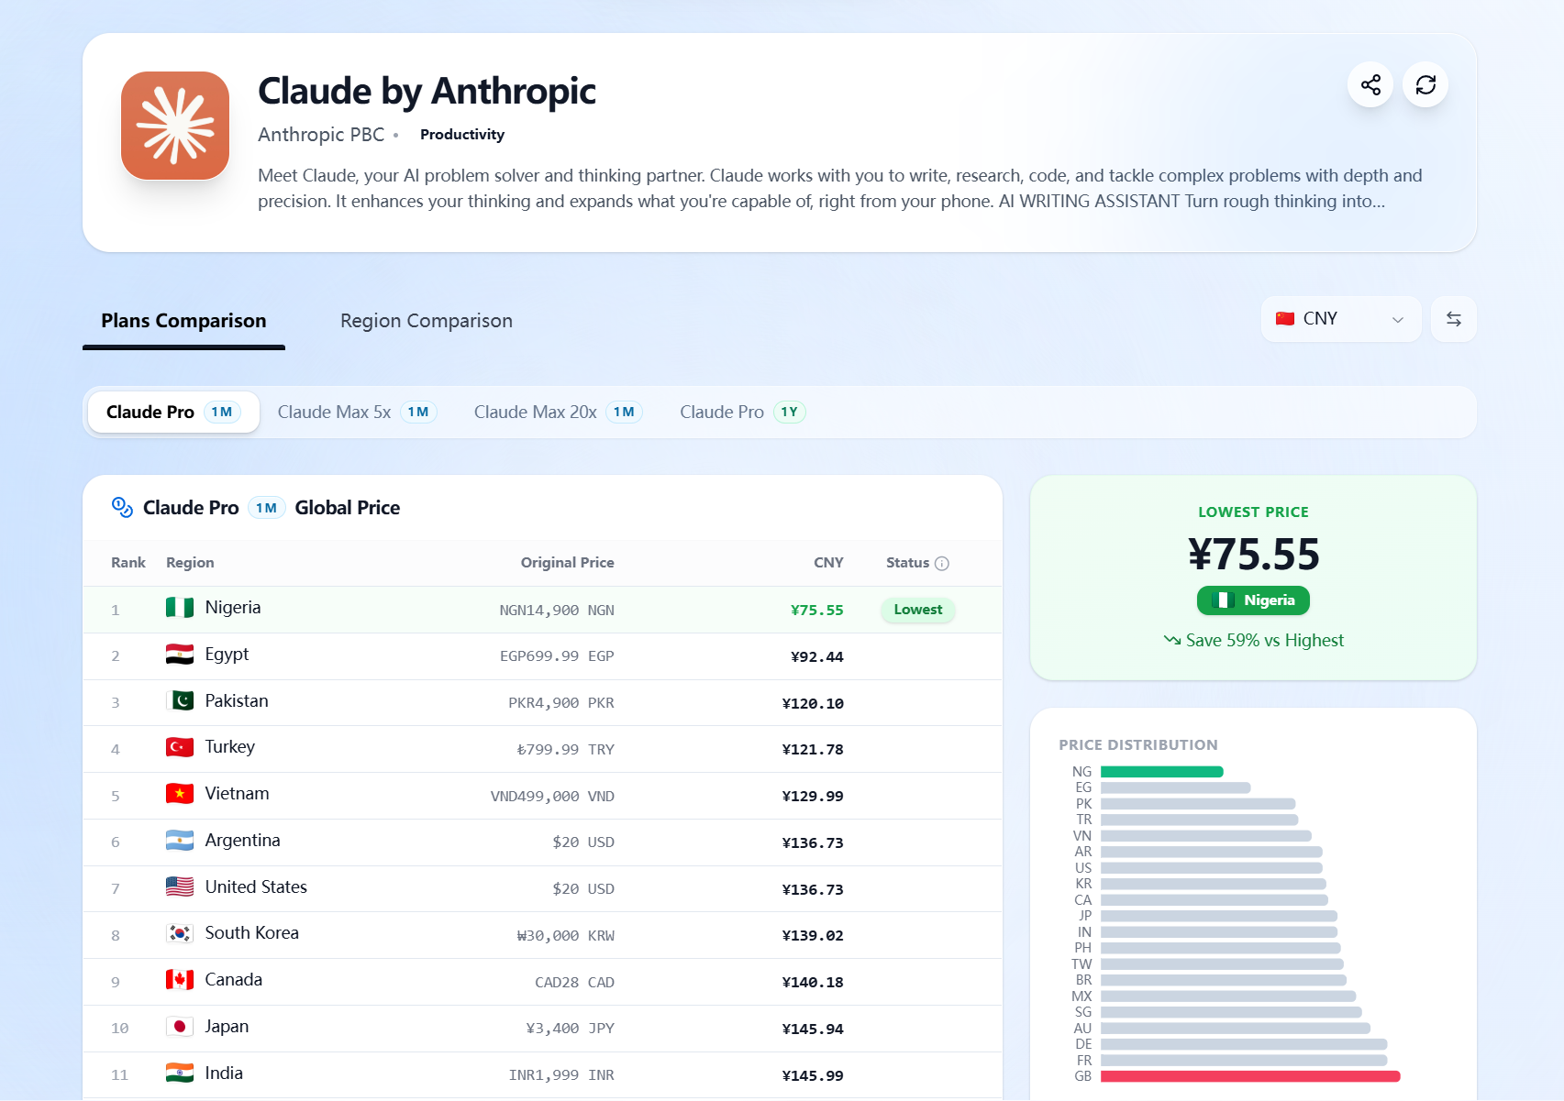Click the South Korea price ¥139.02
1564x1101 pixels.
(x=813, y=936)
